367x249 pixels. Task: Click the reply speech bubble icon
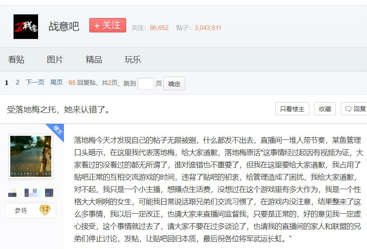(348, 109)
